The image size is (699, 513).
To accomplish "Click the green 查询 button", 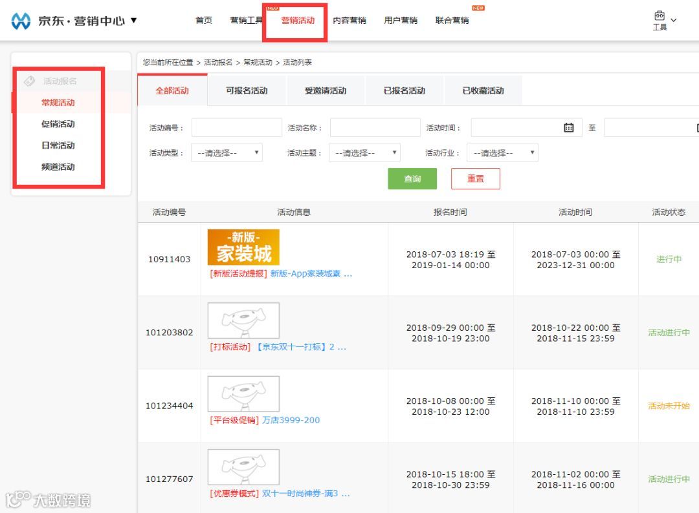I will [412, 178].
